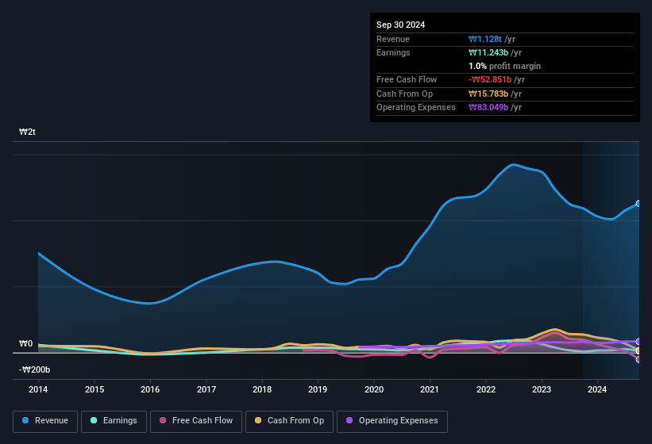The height and width of the screenshot is (444, 652).
Task: Click the 2024 x-axis label
Action: tap(597, 389)
